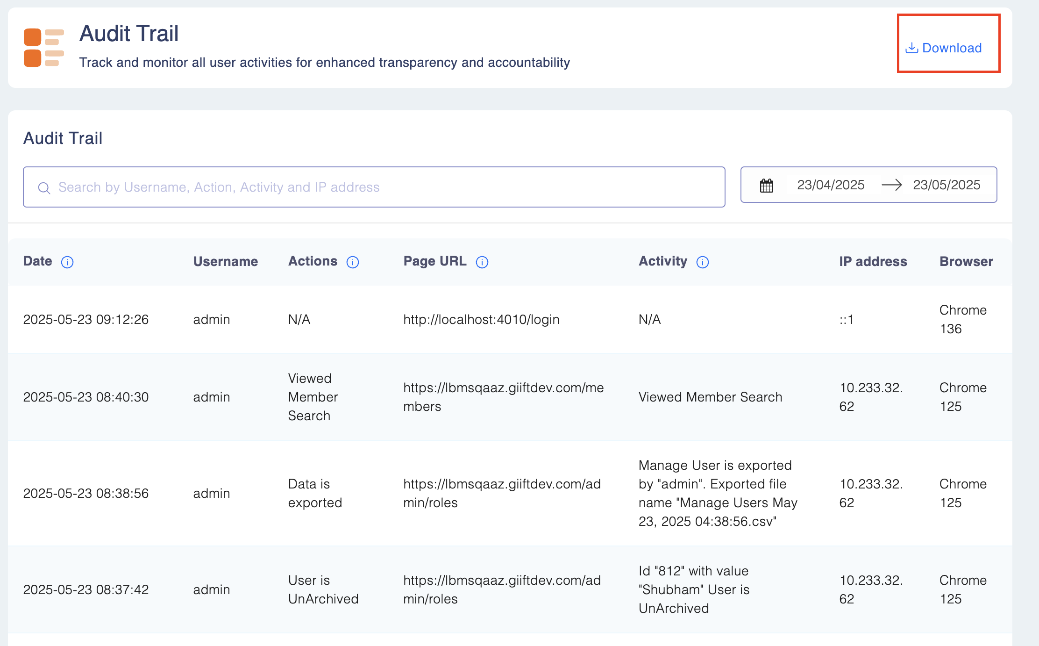Viewport: 1039px width, 646px height.
Task: Click the Data is exported action cell
Action: pyautogui.click(x=315, y=493)
